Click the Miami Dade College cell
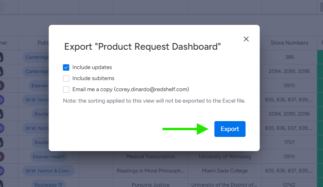323x187 pixels. [224, 171]
